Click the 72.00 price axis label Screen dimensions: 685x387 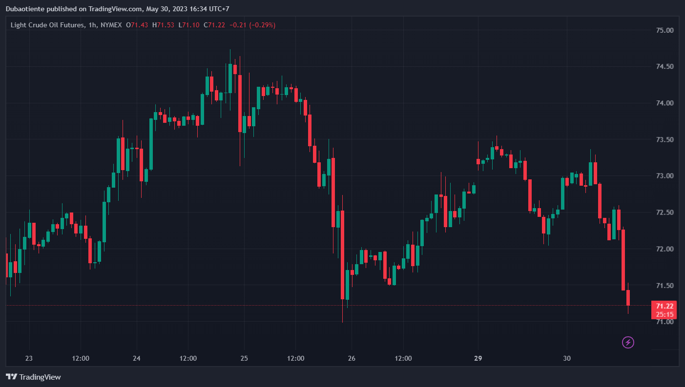(x=664, y=249)
